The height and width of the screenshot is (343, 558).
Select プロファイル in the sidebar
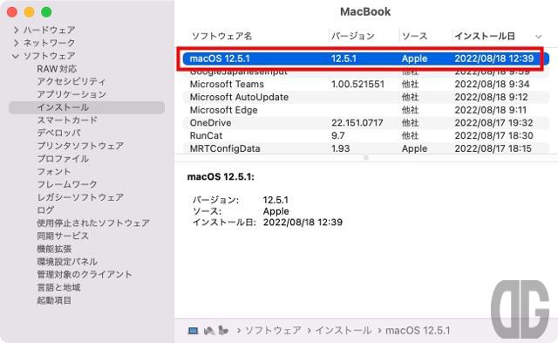coord(63,159)
